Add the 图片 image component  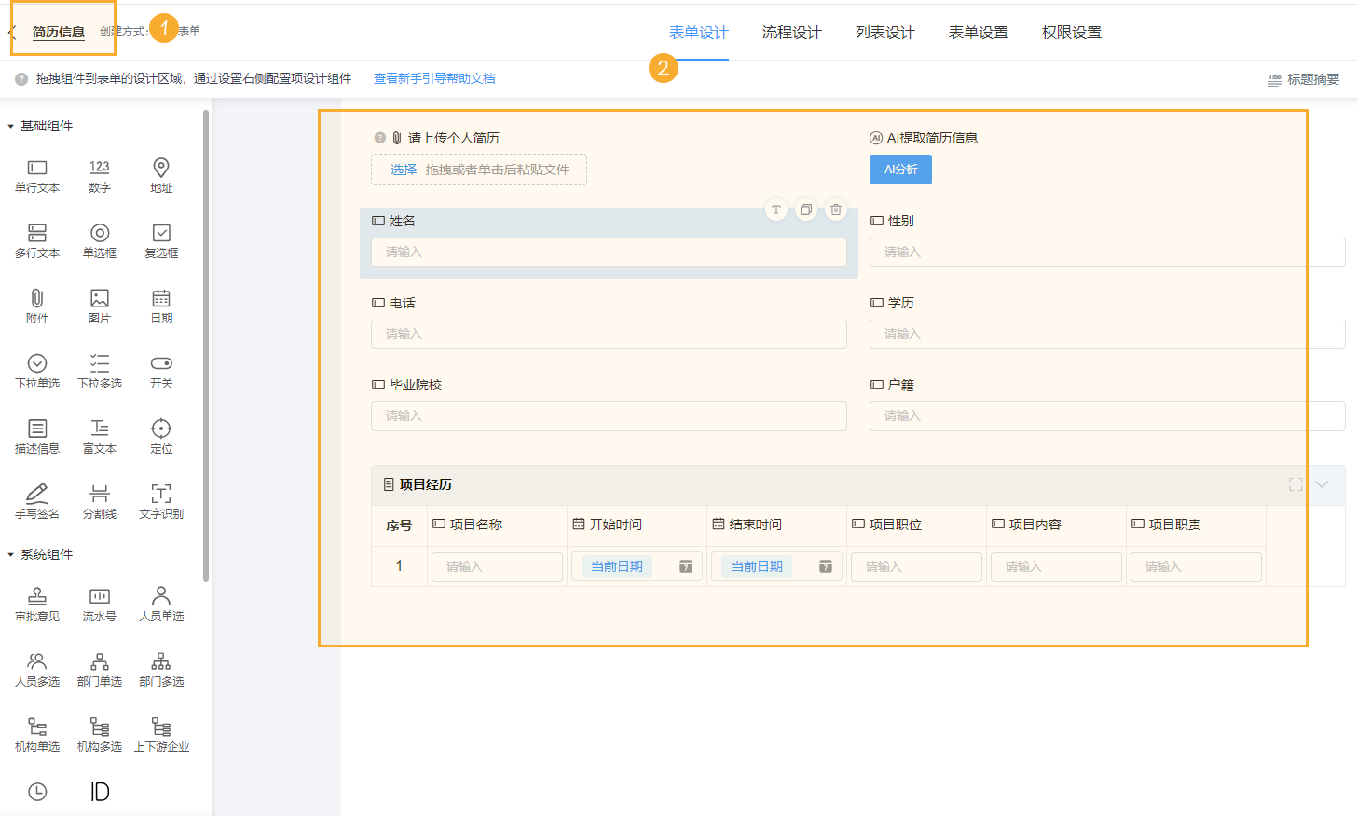[99, 305]
